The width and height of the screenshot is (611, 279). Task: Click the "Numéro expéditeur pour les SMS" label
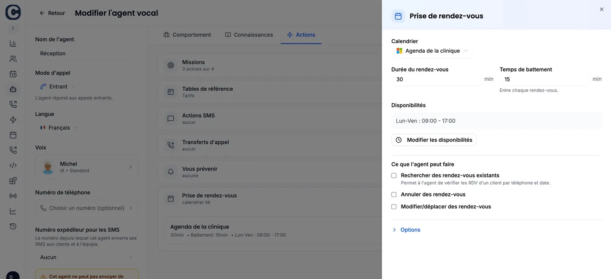(x=77, y=230)
